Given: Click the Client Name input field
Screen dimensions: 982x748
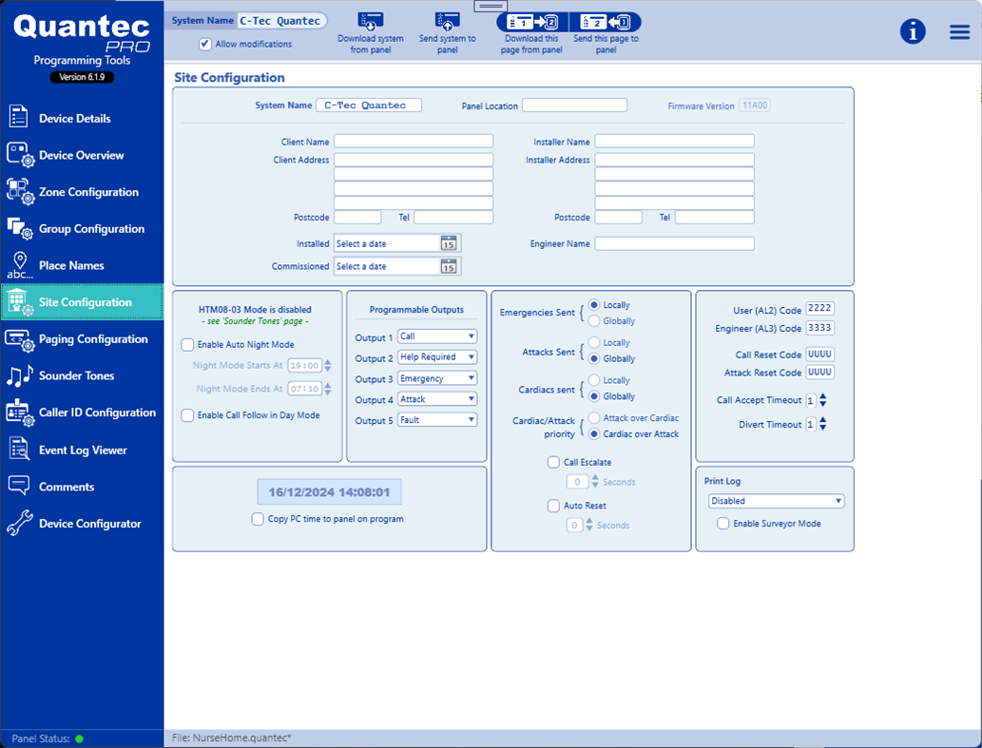Looking at the screenshot, I should pos(414,141).
